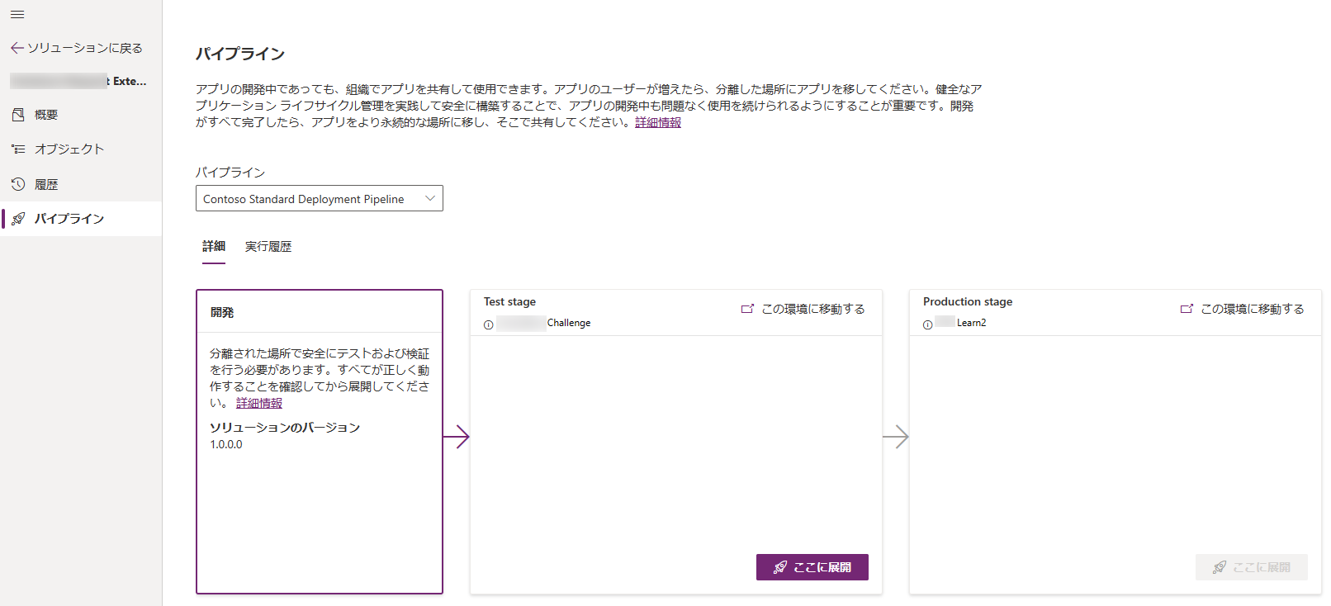The image size is (1331, 606).
Task: Click the pipeline rocket sidebar icon
Action: tap(18, 219)
